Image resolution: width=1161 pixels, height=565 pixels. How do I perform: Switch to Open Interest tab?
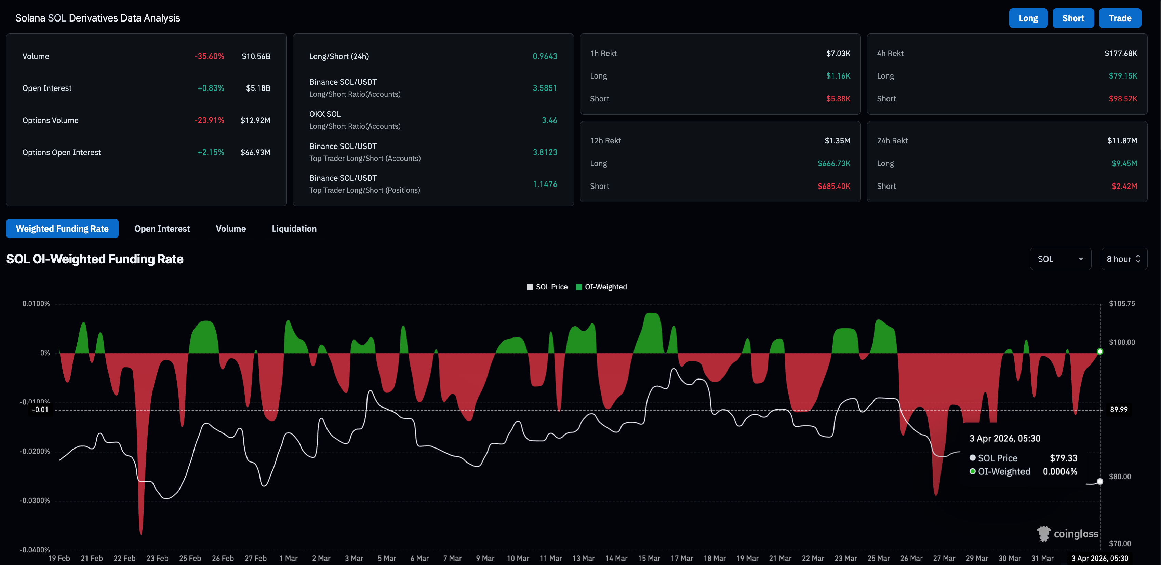click(x=162, y=229)
